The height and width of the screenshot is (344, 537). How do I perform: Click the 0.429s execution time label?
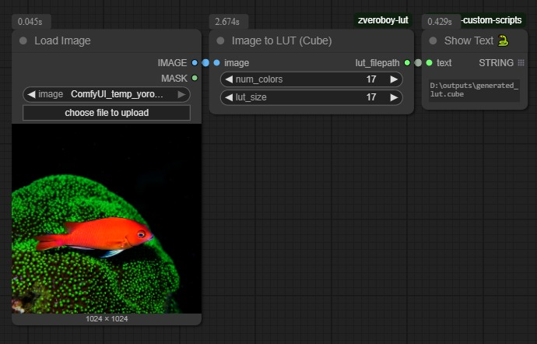(x=440, y=22)
